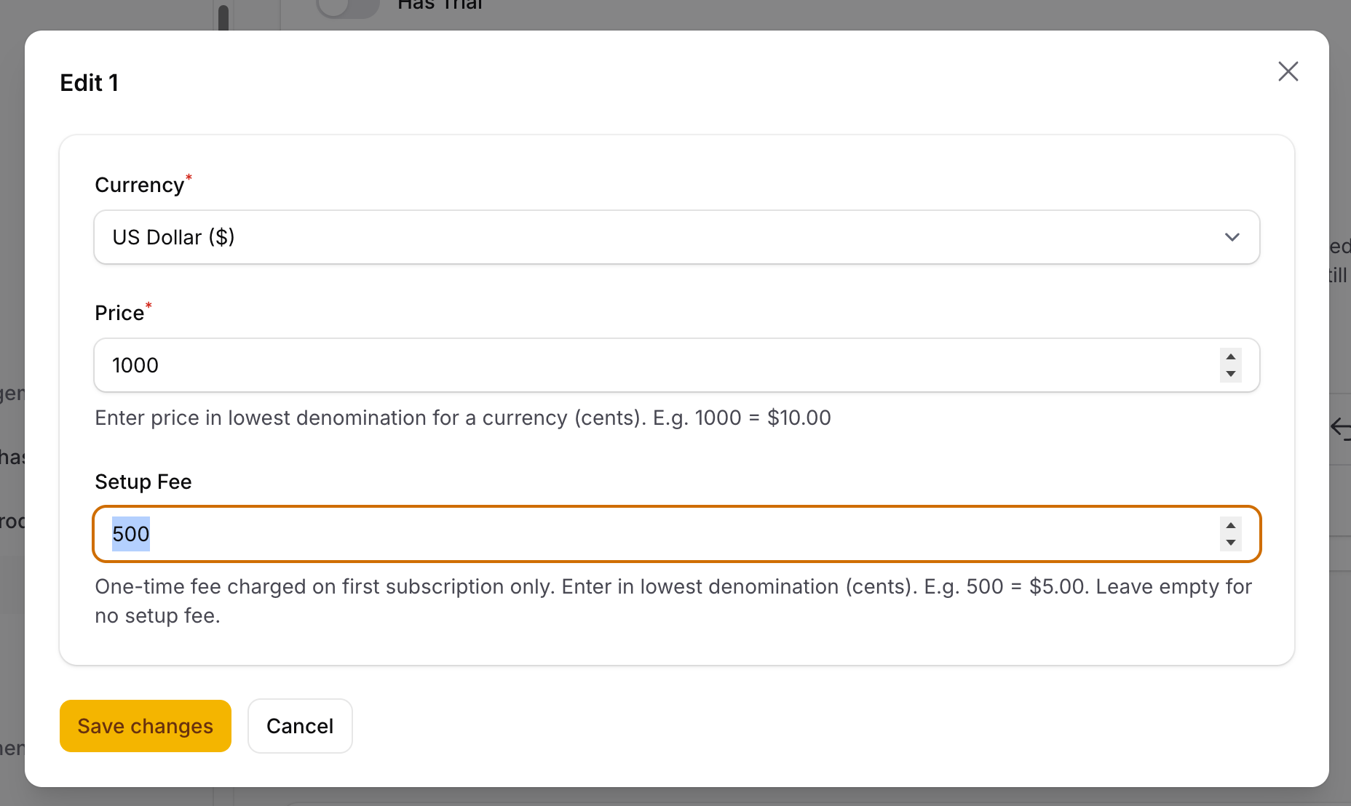Viewport: 1351px width, 806px height.
Task: Cancel editing with the Cancel button
Action: tap(299, 725)
